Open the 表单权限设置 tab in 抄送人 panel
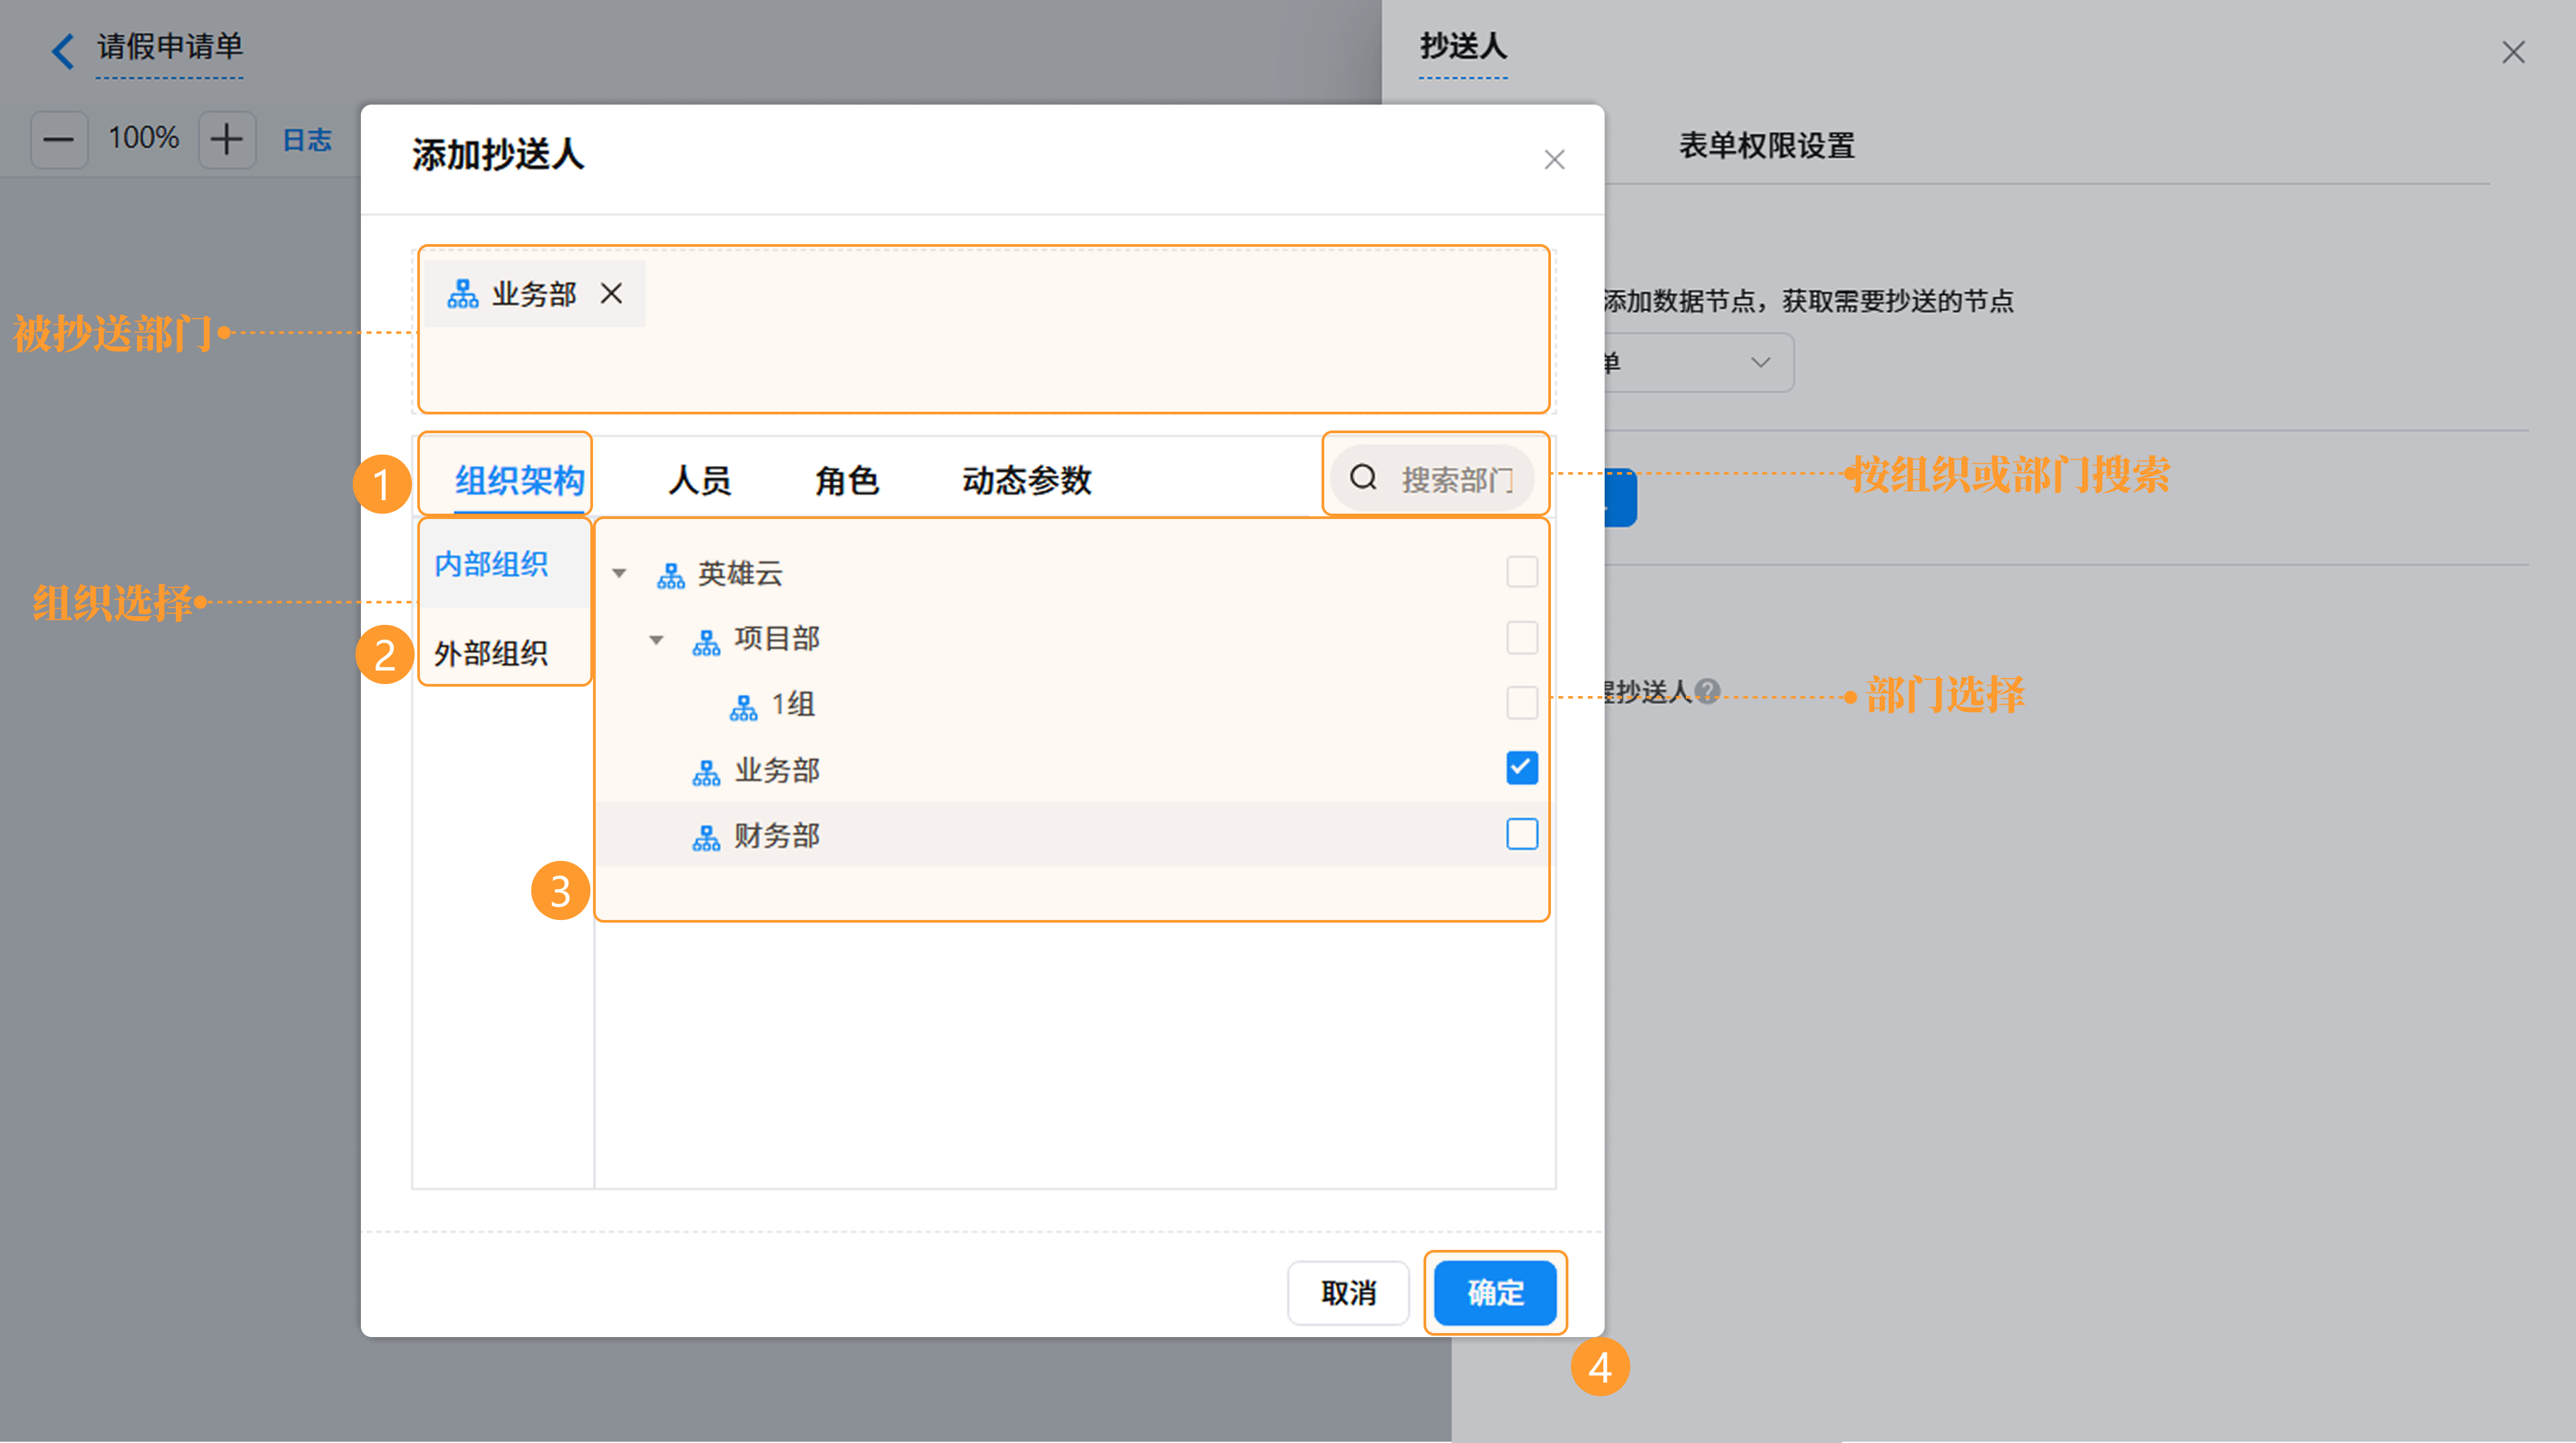 point(1766,146)
